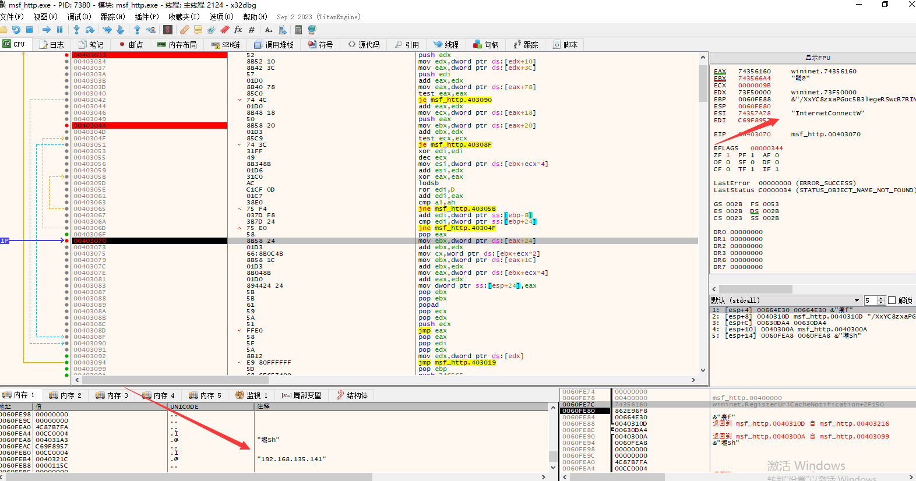Open the bookmarks toolbar icon
Viewport: 916px width, 481px height.
tap(224, 30)
